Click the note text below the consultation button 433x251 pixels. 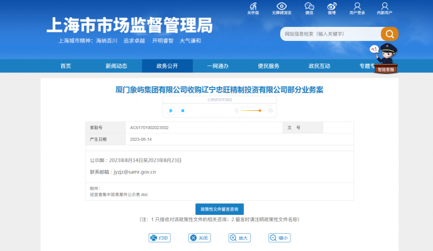point(220,220)
